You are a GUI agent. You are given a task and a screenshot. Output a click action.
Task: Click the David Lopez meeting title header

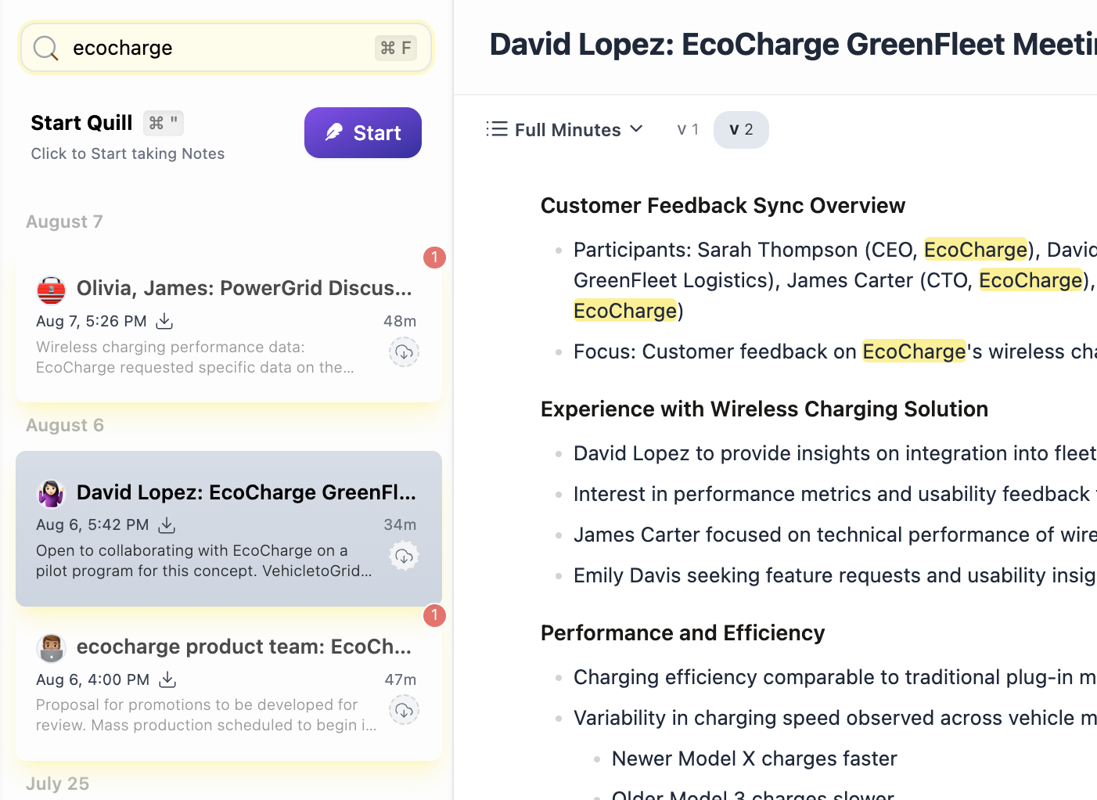click(792, 45)
